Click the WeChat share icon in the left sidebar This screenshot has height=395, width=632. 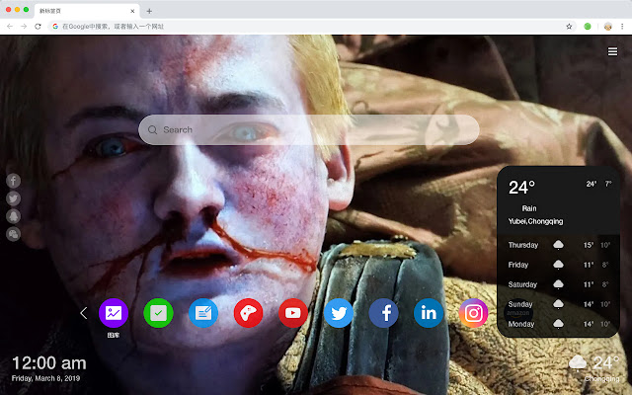(13, 234)
